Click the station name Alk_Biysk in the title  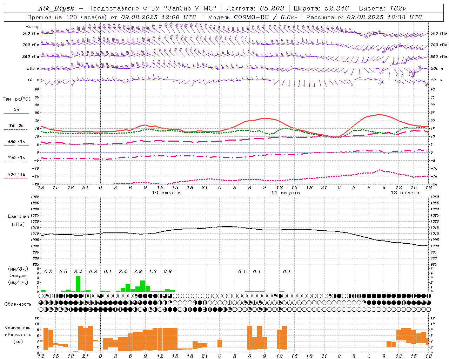click(56, 8)
